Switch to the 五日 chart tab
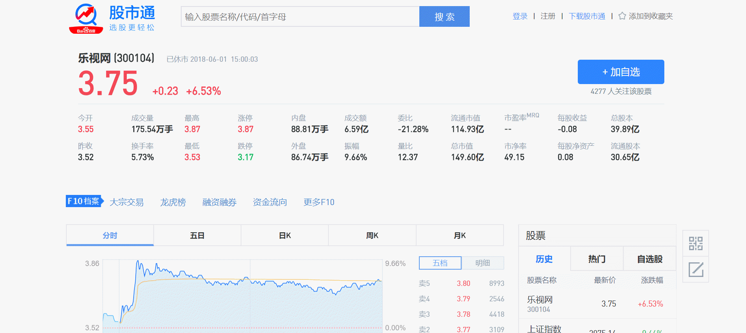Screen dimensions: 746x333 click(197, 236)
